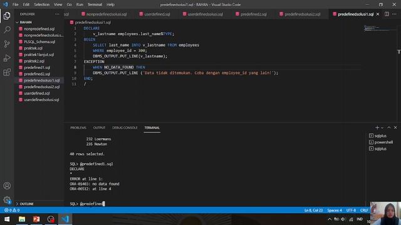Viewport: 401px width, 225px height.
Task: Click the CRLF line ending status
Action: point(363,210)
